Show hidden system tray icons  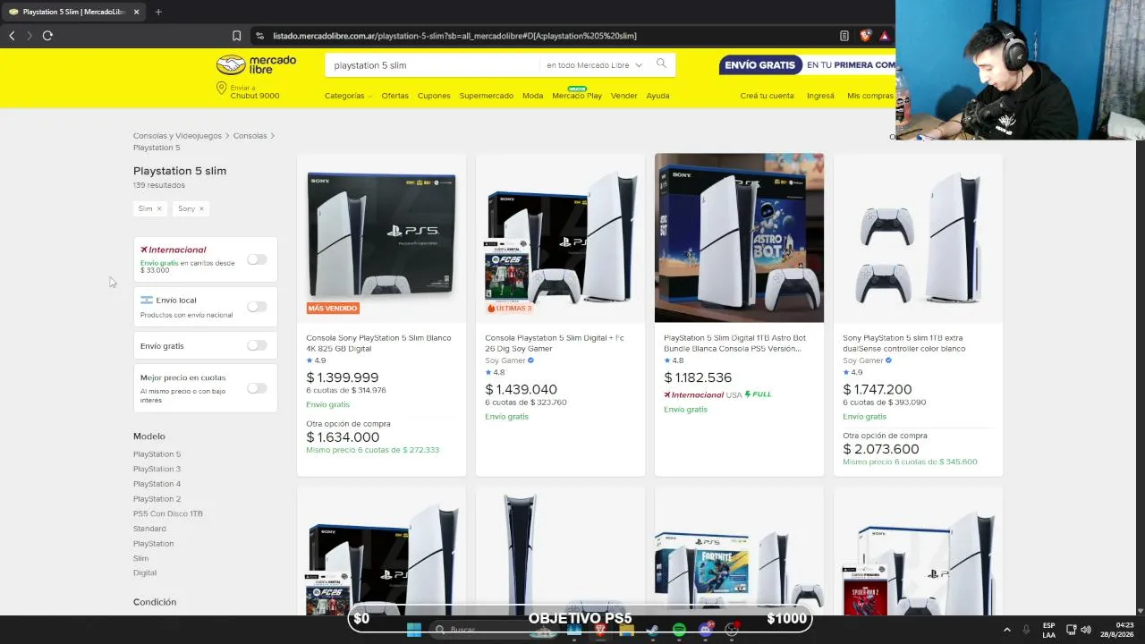pyautogui.click(x=1006, y=630)
